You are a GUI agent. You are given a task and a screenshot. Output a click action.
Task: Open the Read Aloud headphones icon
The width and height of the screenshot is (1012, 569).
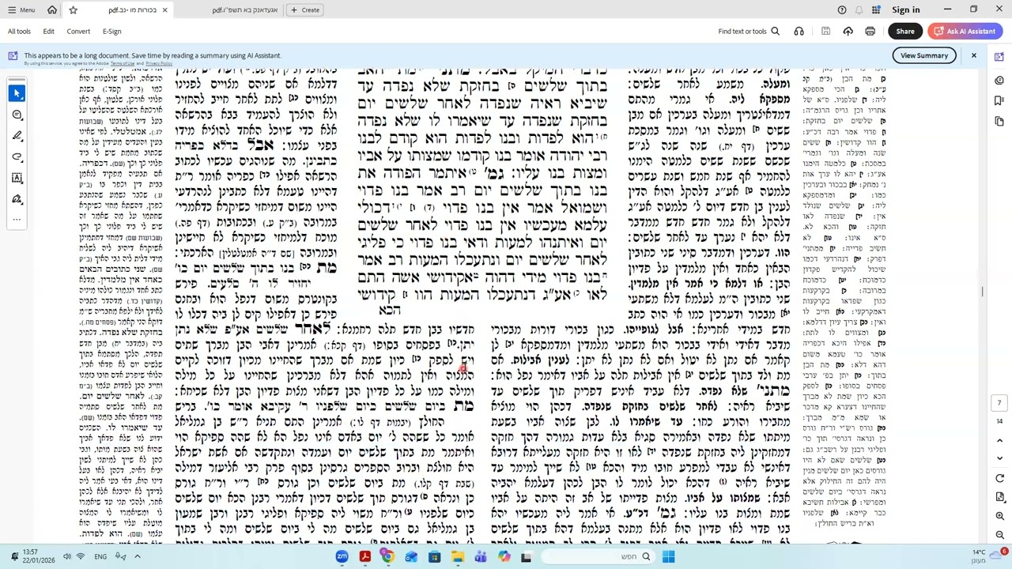(x=799, y=32)
